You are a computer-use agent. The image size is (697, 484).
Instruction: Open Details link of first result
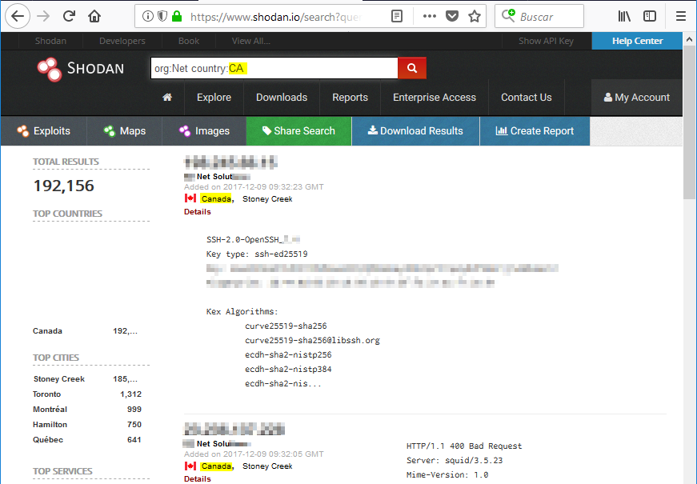coord(198,212)
